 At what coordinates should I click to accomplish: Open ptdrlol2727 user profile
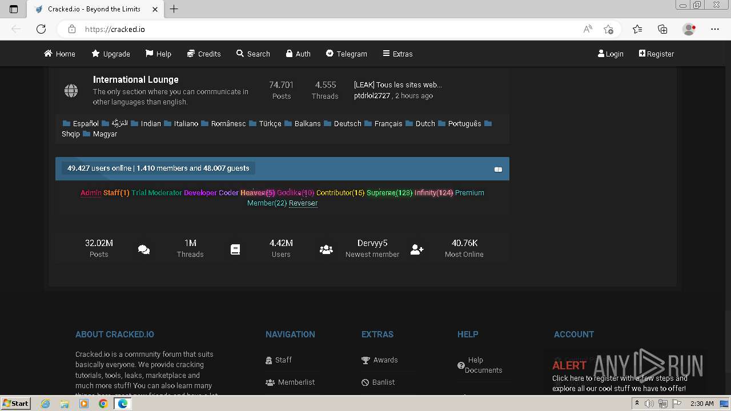(372, 95)
